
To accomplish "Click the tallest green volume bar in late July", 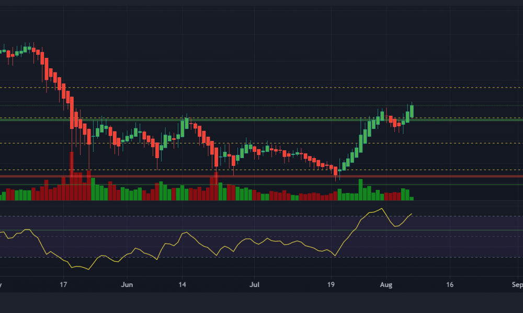I will tap(360, 189).
